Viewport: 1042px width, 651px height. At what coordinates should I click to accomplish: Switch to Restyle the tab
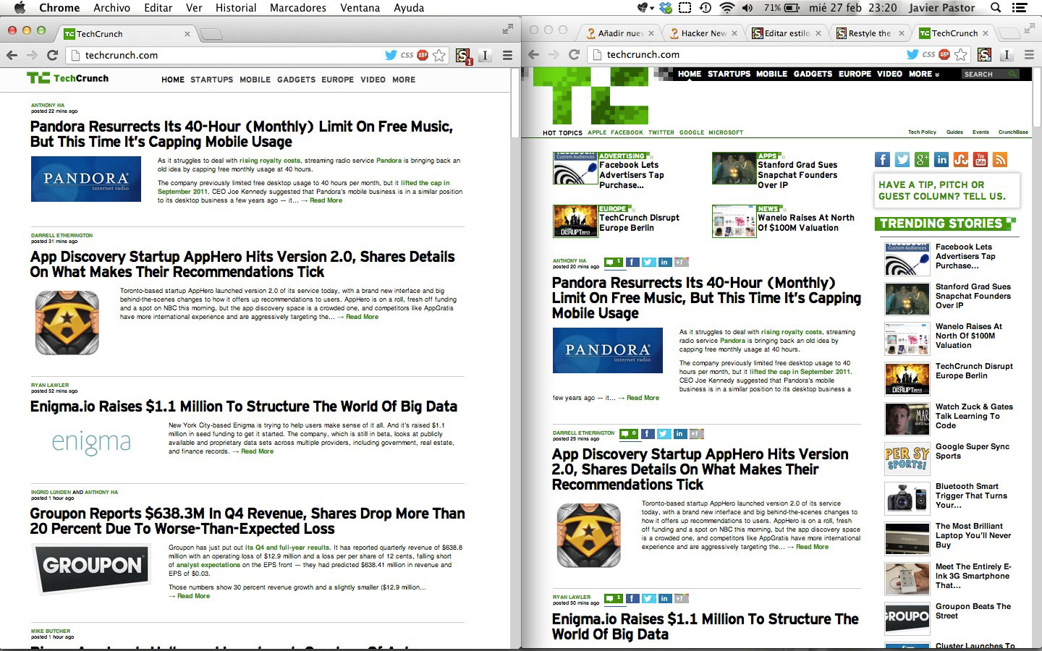pos(871,33)
